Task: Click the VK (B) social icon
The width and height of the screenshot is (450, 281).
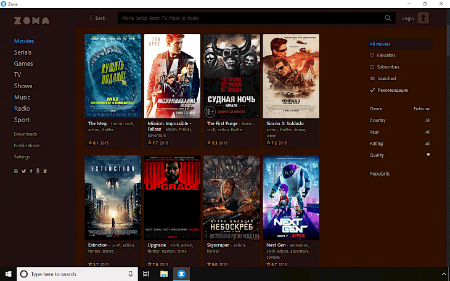Action: point(16,171)
